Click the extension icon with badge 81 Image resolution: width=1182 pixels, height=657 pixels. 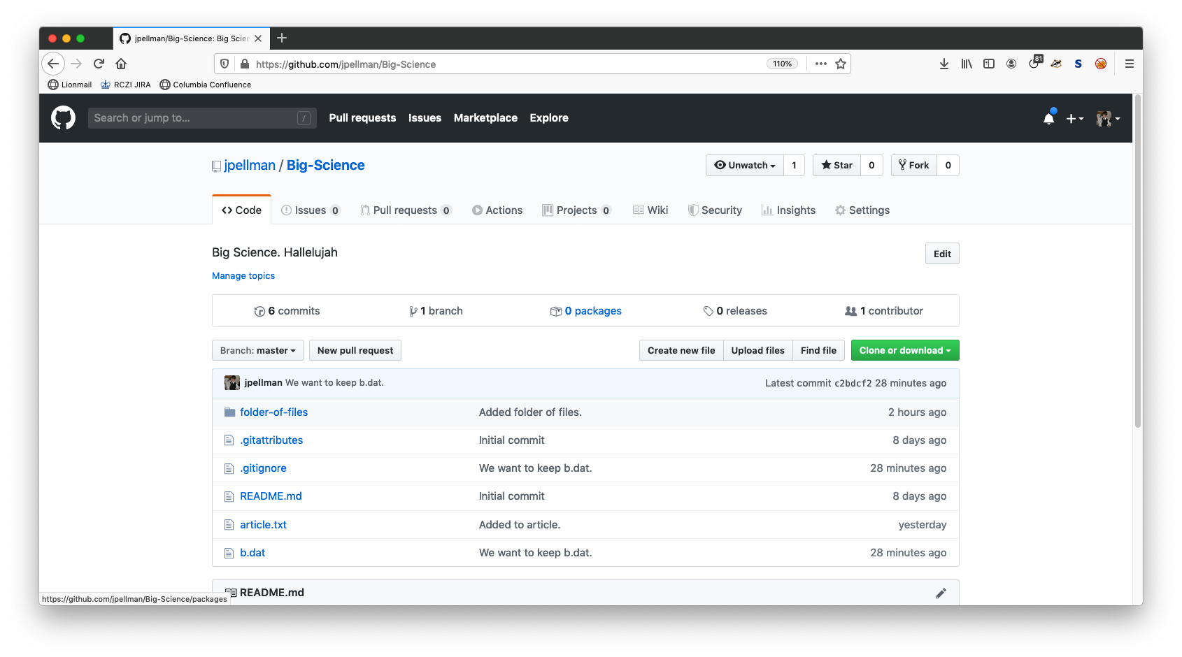pyautogui.click(x=1034, y=63)
